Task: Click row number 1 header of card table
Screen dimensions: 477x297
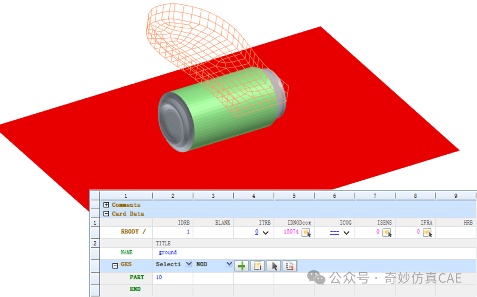Action: pos(95,223)
